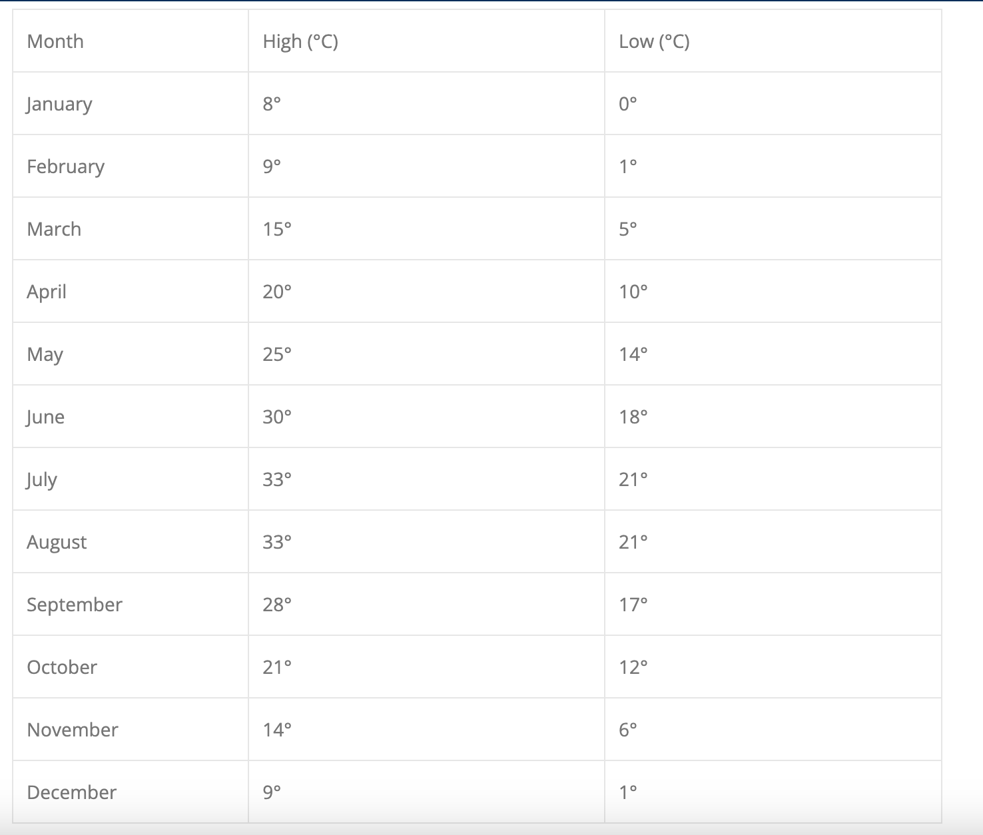Select the April month cell
The height and width of the screenshot is (835, 983).
(47, 292)
